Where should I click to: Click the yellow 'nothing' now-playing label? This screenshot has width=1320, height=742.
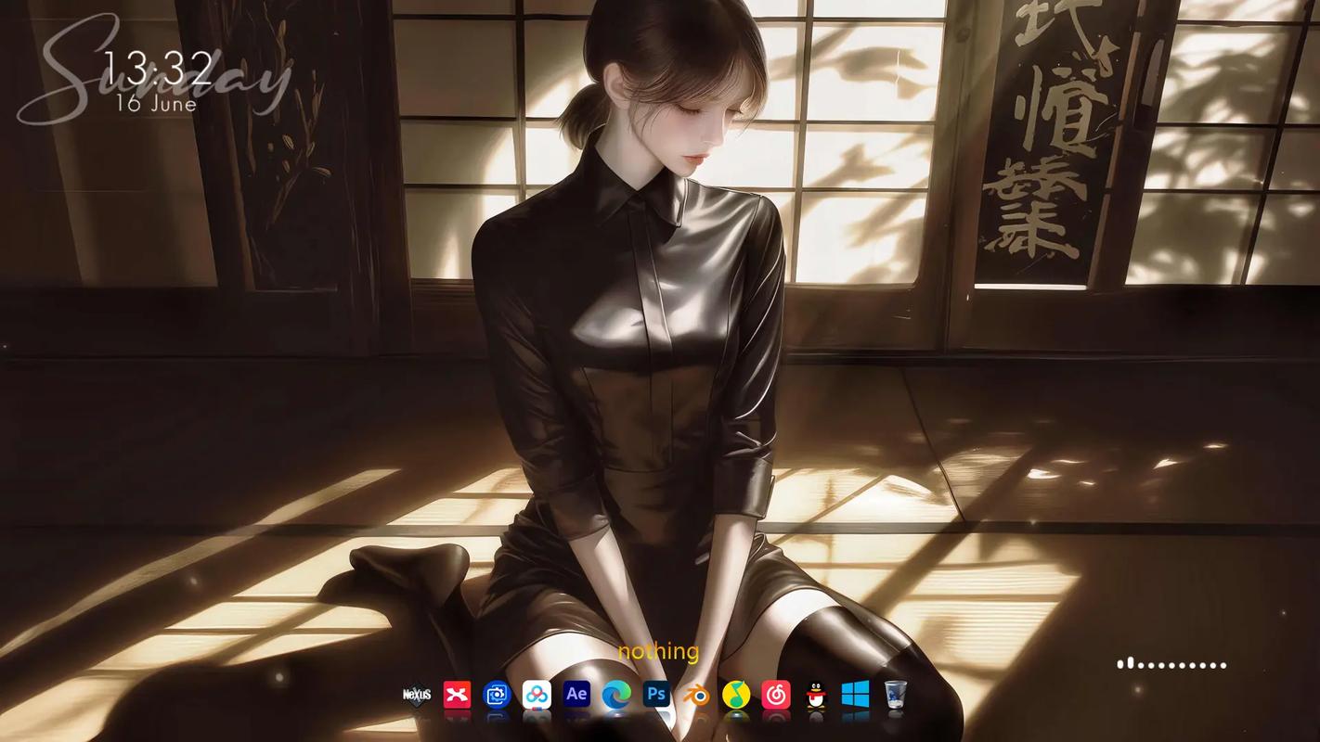(x=658, y=652)
